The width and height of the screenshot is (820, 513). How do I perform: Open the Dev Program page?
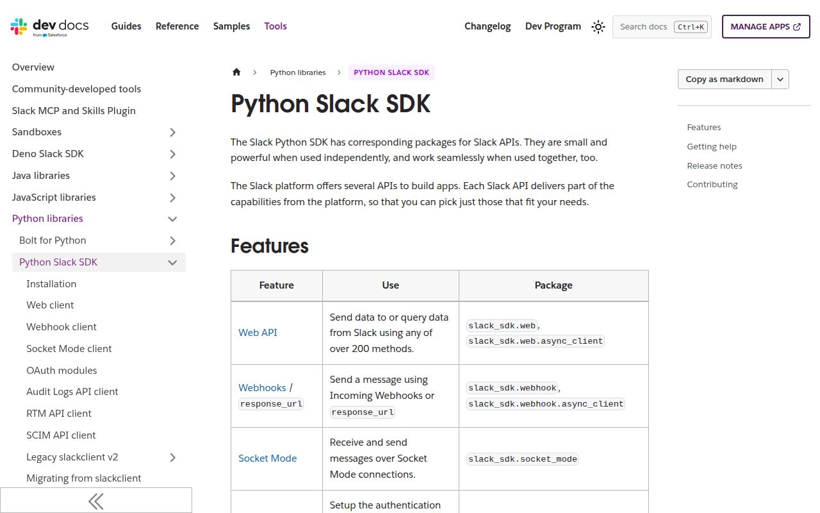553,26
